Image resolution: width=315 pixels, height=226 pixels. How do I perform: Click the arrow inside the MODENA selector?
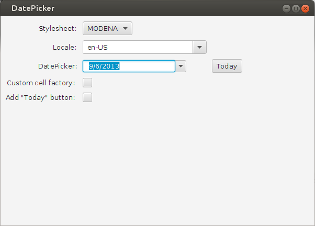pos(125,28)
